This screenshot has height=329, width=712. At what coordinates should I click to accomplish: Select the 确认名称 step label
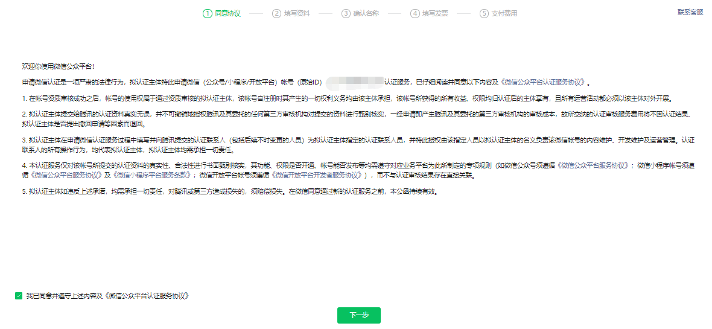point(366,13)
